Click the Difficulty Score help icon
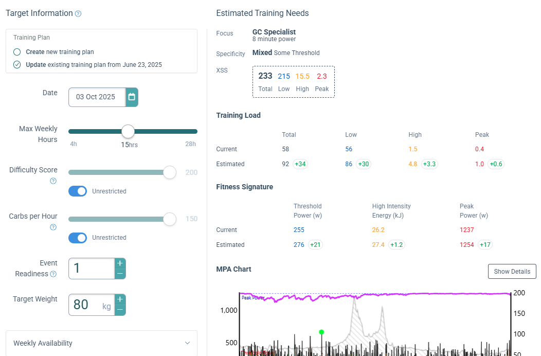The image size is (541, 356). 53,181
